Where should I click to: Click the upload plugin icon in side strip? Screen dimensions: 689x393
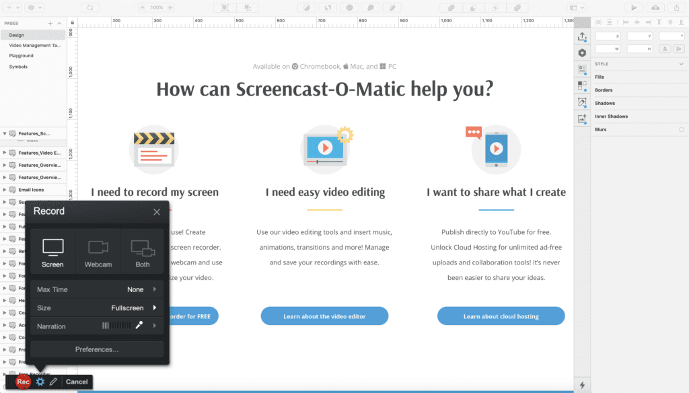(582, 37)
